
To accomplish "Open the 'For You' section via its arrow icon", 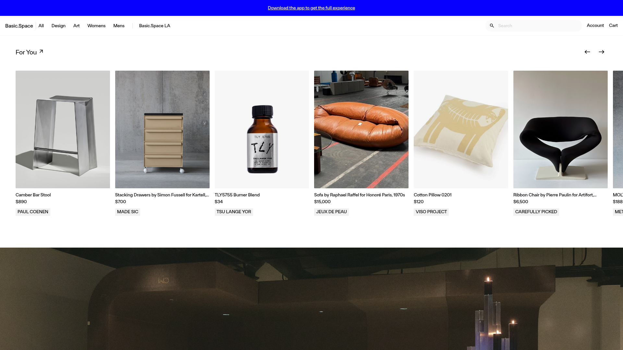I will [41, 51].
